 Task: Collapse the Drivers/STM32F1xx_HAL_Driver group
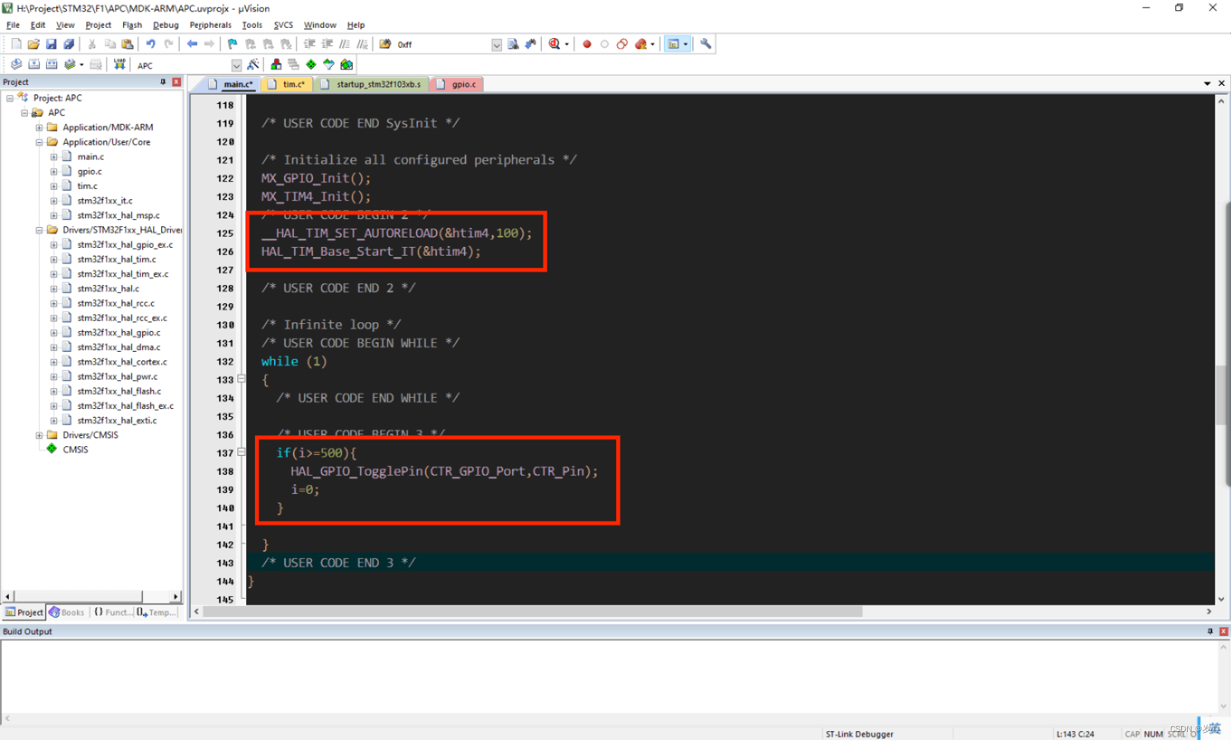pyautogui.click(x=40, y=230)
